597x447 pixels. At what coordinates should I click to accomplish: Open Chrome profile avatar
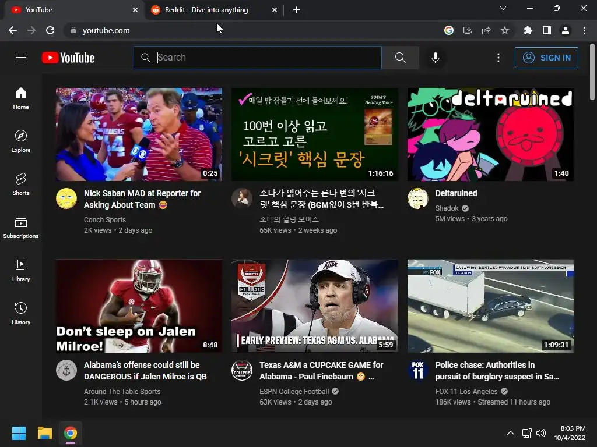[566, 30]
